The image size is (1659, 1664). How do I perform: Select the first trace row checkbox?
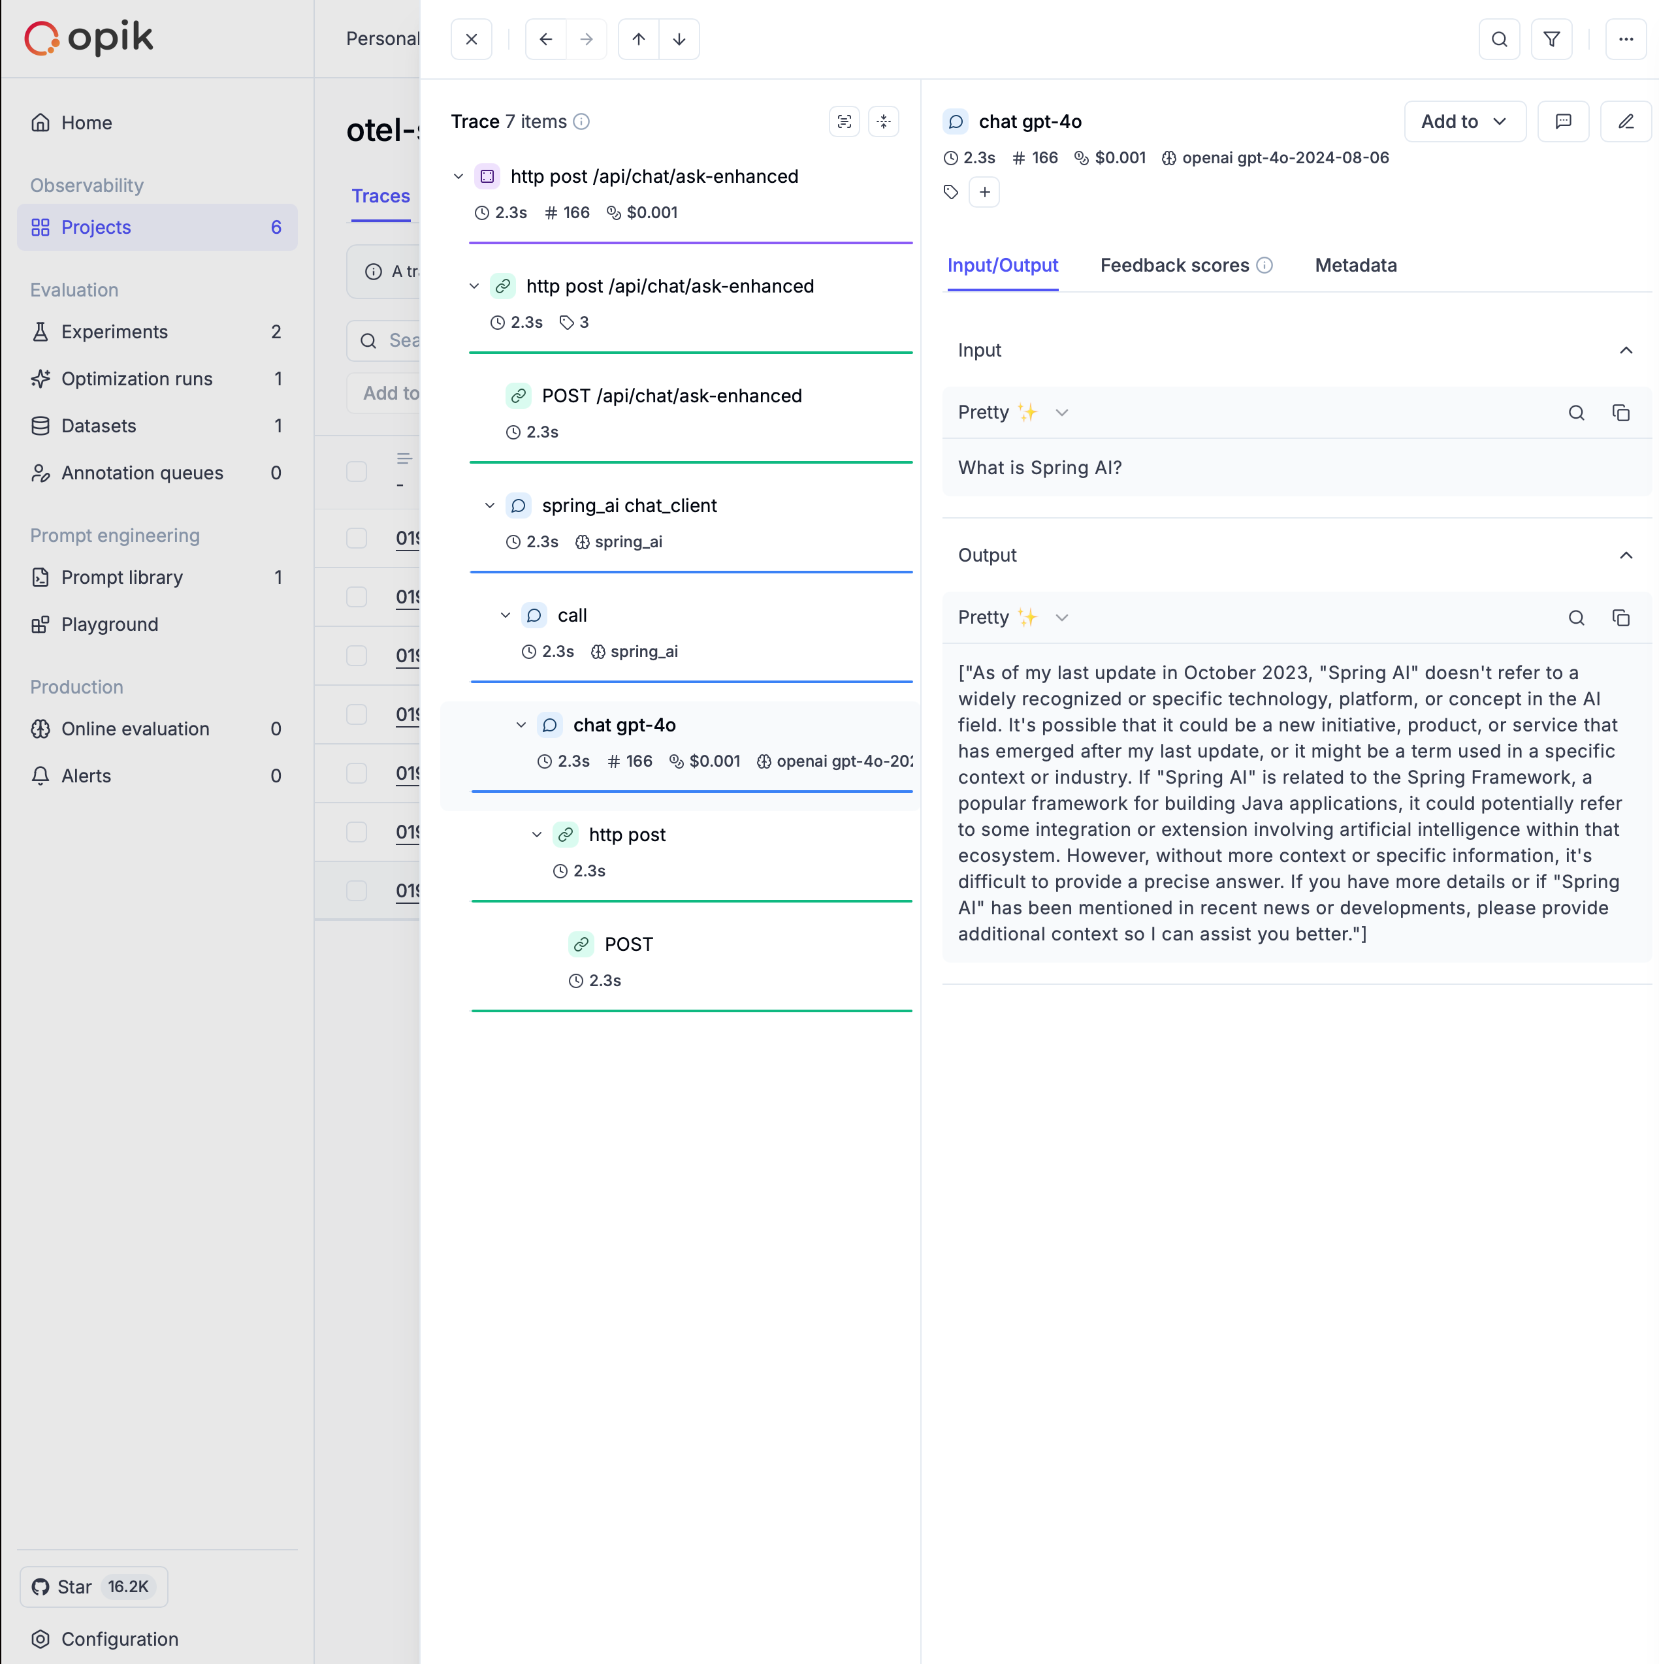tap(356, 538)
